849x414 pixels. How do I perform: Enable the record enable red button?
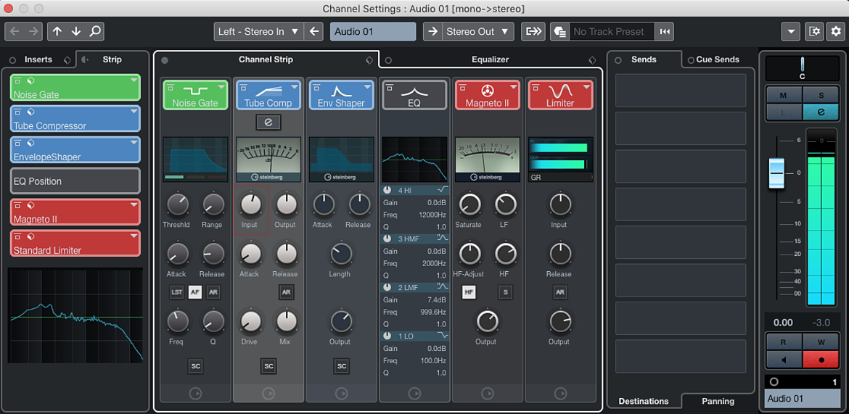[x=821, y=359]
